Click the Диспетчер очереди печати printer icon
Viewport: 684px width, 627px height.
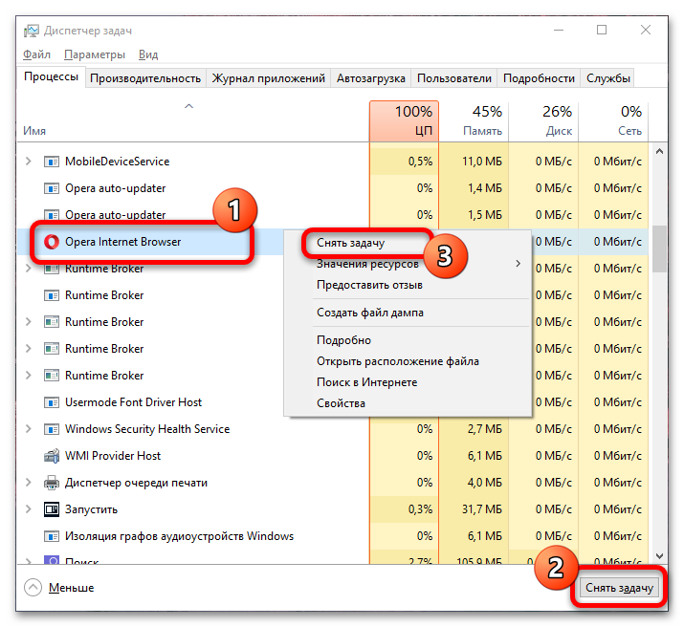coord(52,483)
